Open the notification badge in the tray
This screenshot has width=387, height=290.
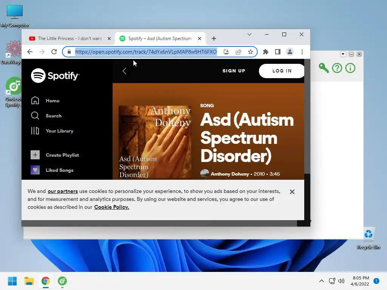click(x=376, y=281)
